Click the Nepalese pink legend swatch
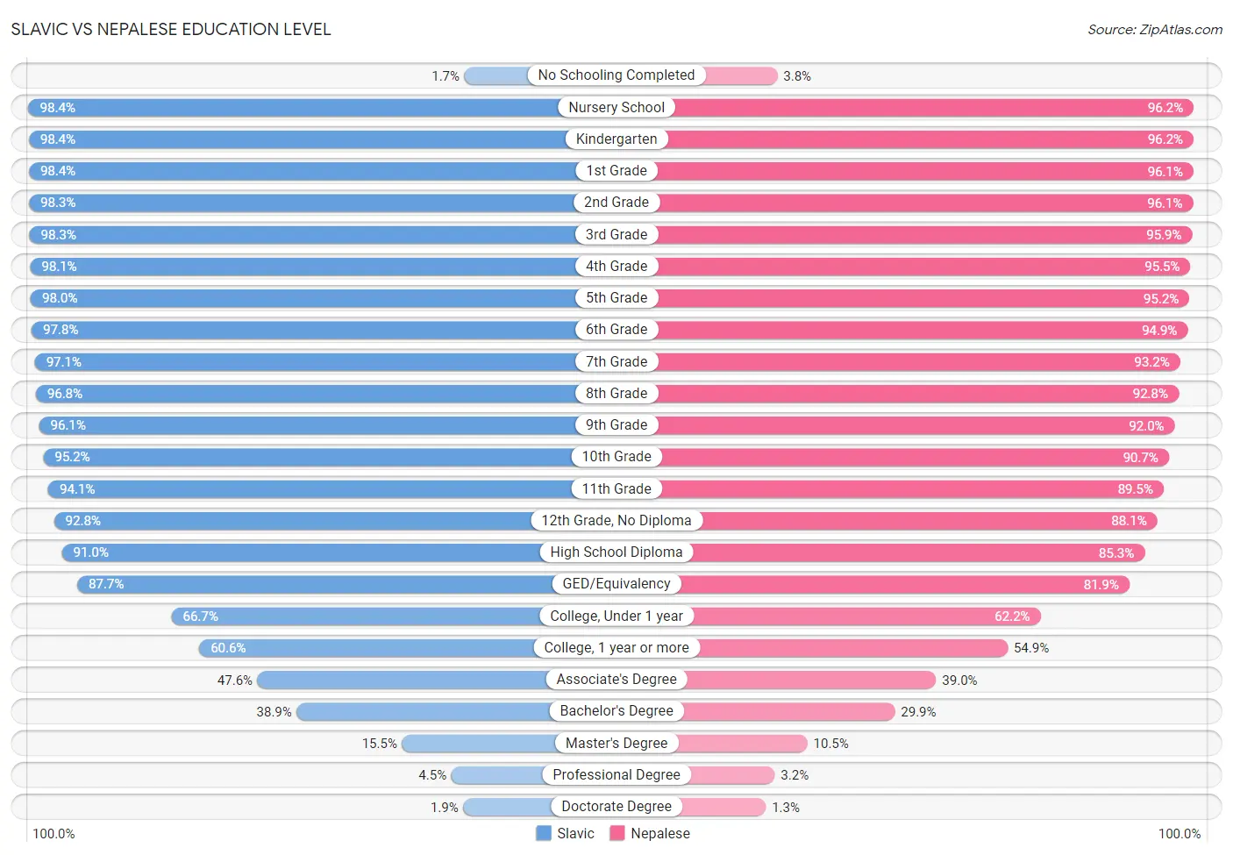Image resolution: width=1233 pixels, height=855 pixels. (x=617, y=833)
